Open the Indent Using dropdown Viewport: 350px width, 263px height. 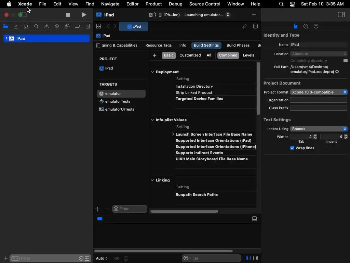pyautogui.click(x=319, y=129)
